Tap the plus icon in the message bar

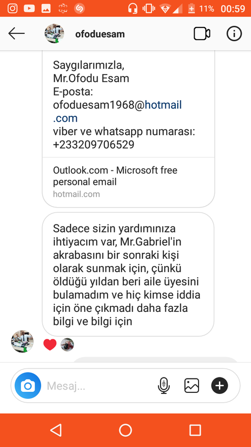click(219, 385)
